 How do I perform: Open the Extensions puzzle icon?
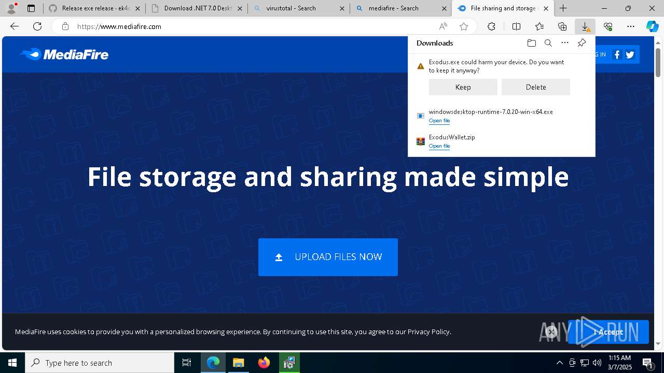(x=491, y=26)
